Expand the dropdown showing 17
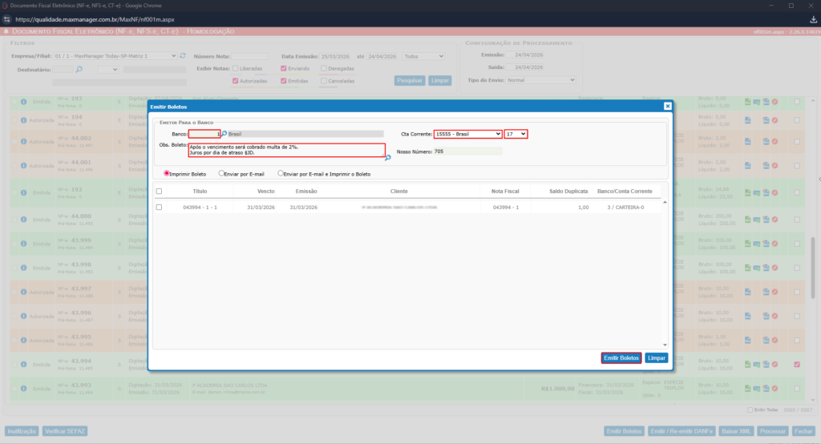The image size is (821, 444). click(516, 134)
